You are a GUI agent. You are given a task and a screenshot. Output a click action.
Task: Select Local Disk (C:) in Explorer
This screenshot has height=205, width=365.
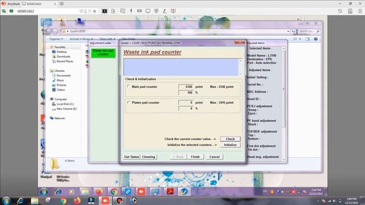[65, 104]
